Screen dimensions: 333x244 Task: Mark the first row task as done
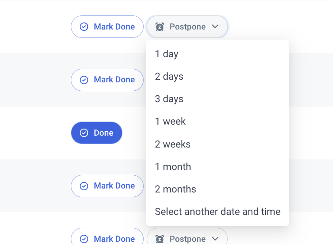point(107,27)
